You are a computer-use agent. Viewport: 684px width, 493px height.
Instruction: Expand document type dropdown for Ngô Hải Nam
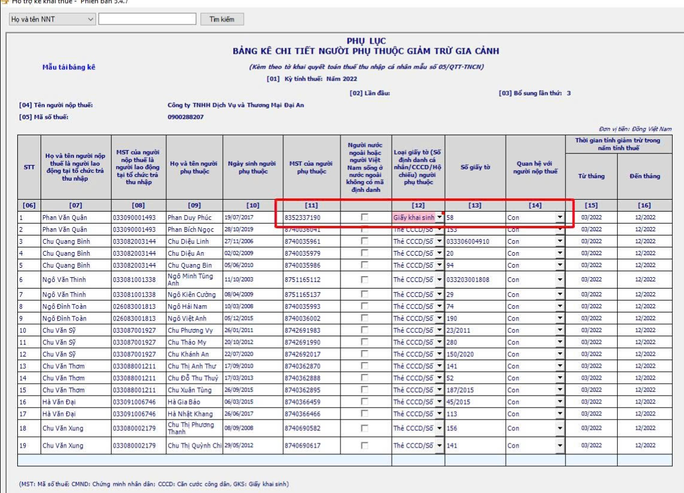click(x=440, y=306)
